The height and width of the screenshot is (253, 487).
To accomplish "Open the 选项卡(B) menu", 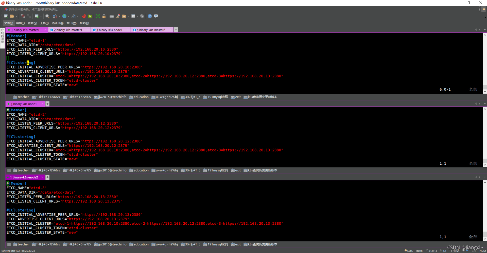I will 58,23.
